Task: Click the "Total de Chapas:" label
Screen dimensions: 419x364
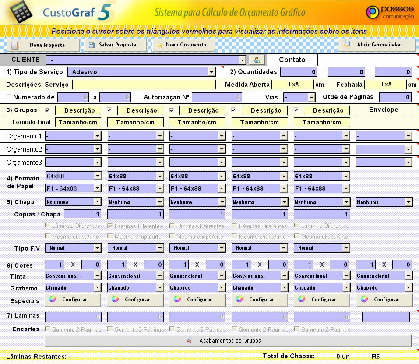Action: point(289,356)
